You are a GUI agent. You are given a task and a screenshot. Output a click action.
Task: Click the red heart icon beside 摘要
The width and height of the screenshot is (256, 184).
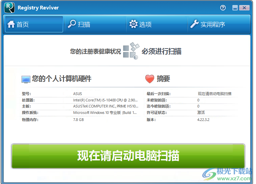(149, 79)
